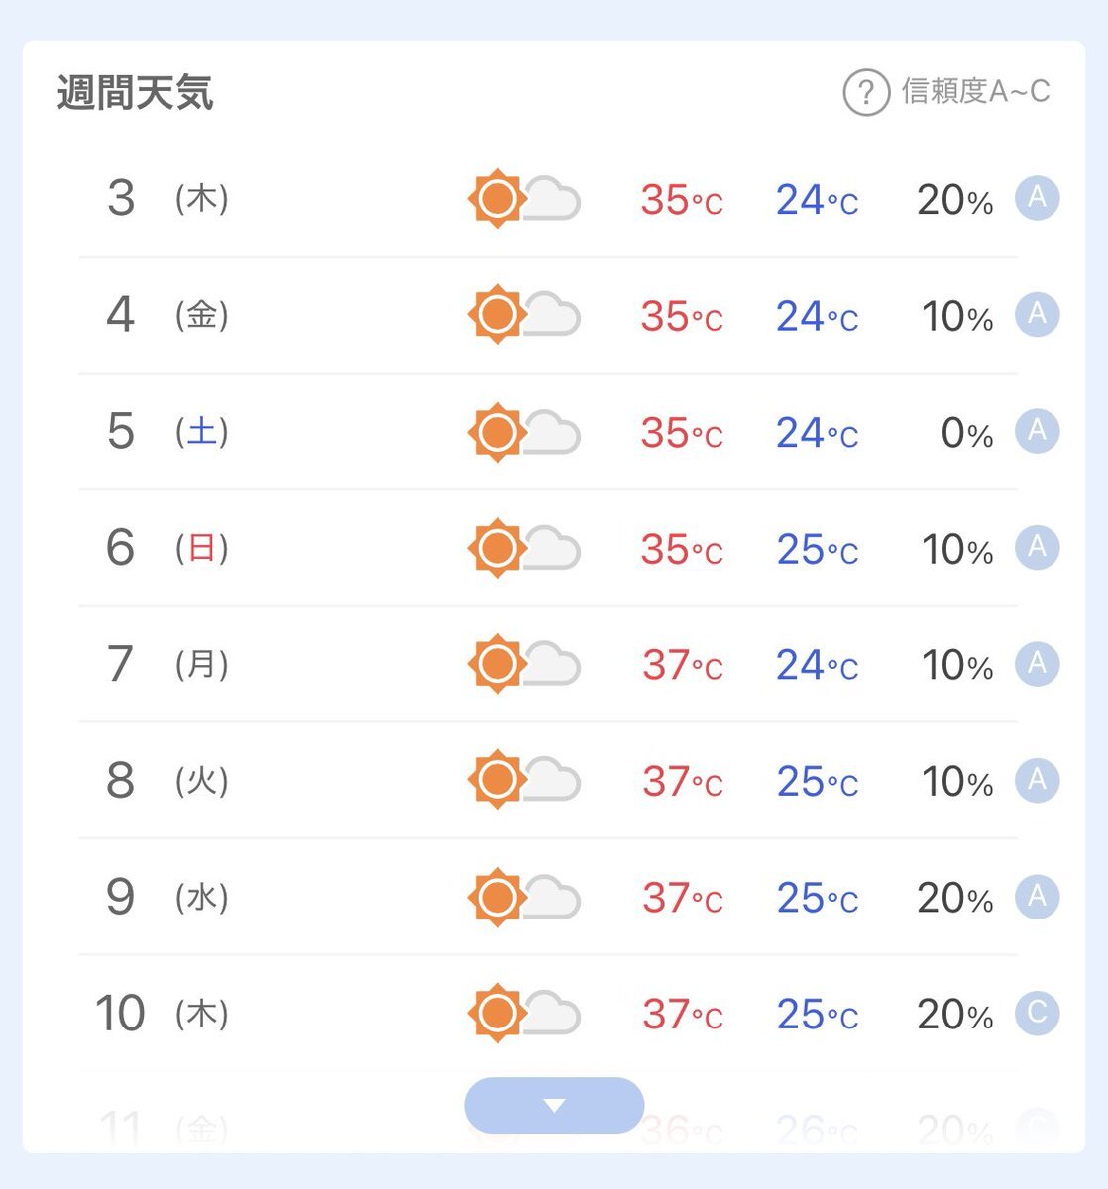1108x1189 pixels.
Task: Click the reliability C badge for the 10th
Action: point(1038,1013)
